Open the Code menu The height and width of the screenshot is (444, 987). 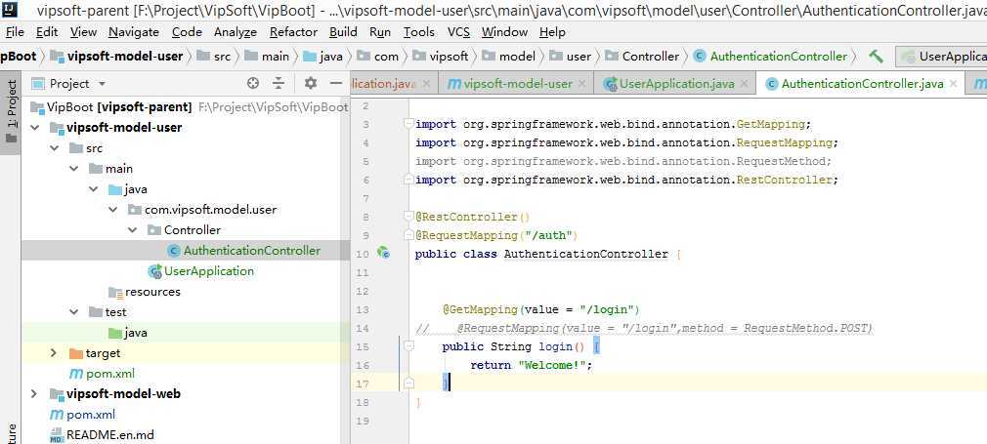tap(187, 32)
